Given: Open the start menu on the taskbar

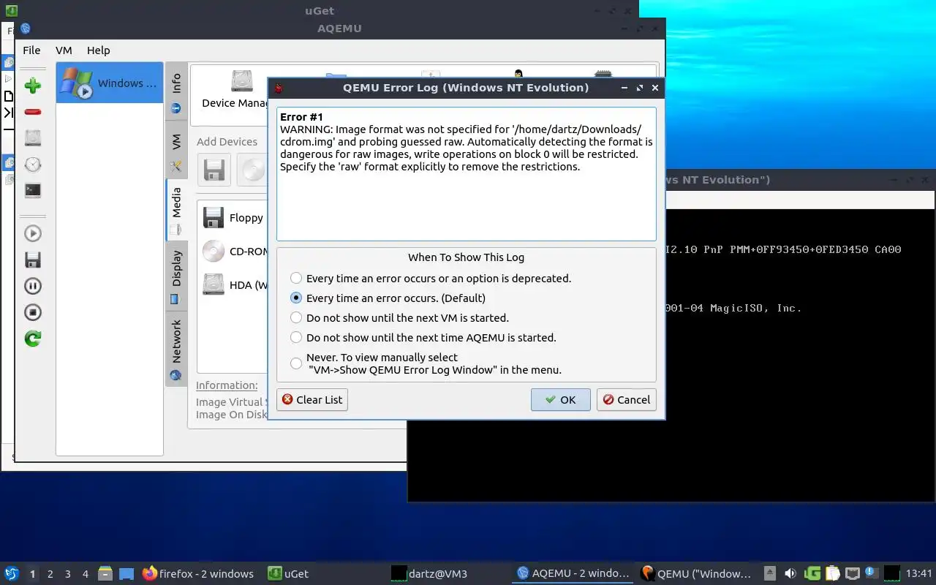Looking at the screenshot, I should [x=12, y=573].
